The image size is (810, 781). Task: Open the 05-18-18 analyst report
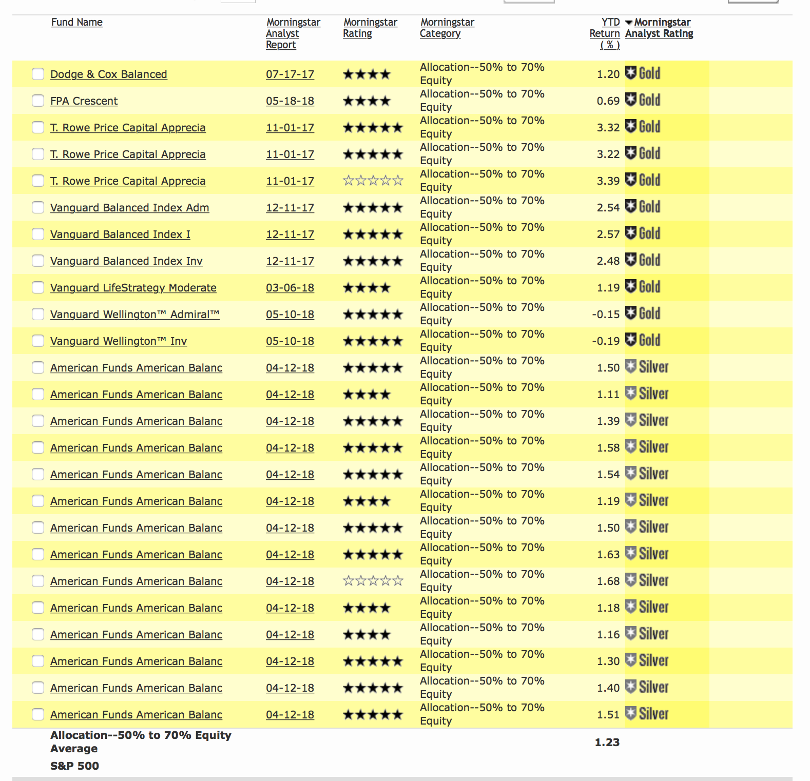(x=290, y=101)
